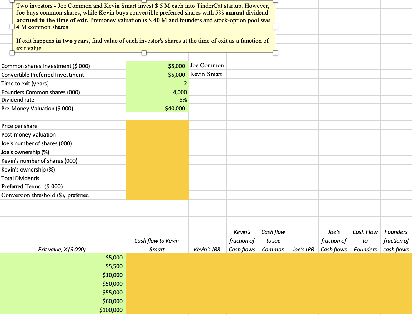The image size is (412, 315).
Task: Select the 5% Dividend rate value
Action: coord(157,100)
